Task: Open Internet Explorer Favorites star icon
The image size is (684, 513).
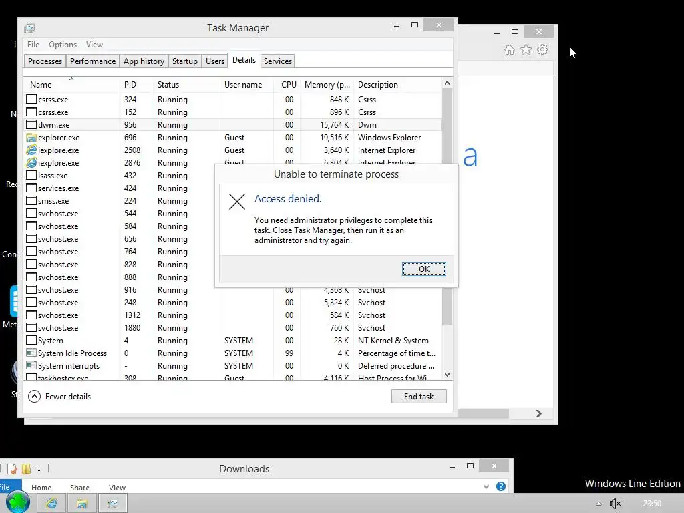Action: [x=526, y=49]
